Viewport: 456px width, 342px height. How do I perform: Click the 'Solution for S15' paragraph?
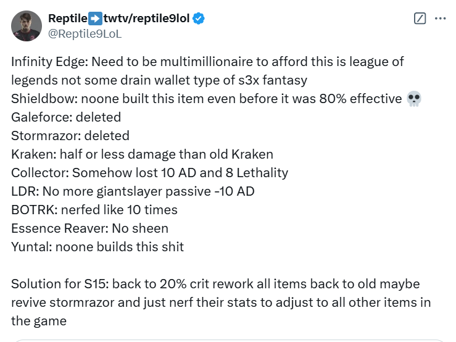tap(221, 302)
